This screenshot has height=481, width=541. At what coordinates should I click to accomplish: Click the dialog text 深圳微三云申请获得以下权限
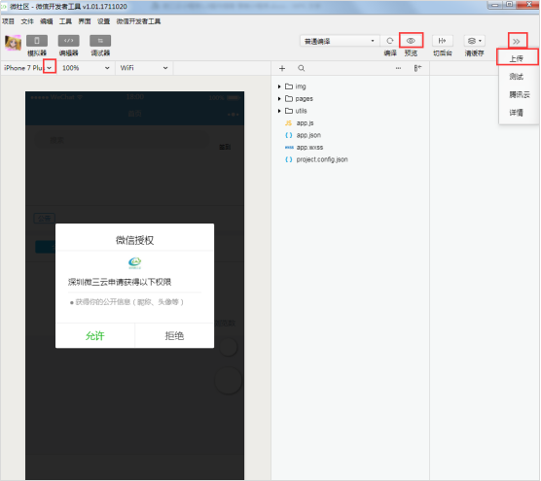(120, 282)
